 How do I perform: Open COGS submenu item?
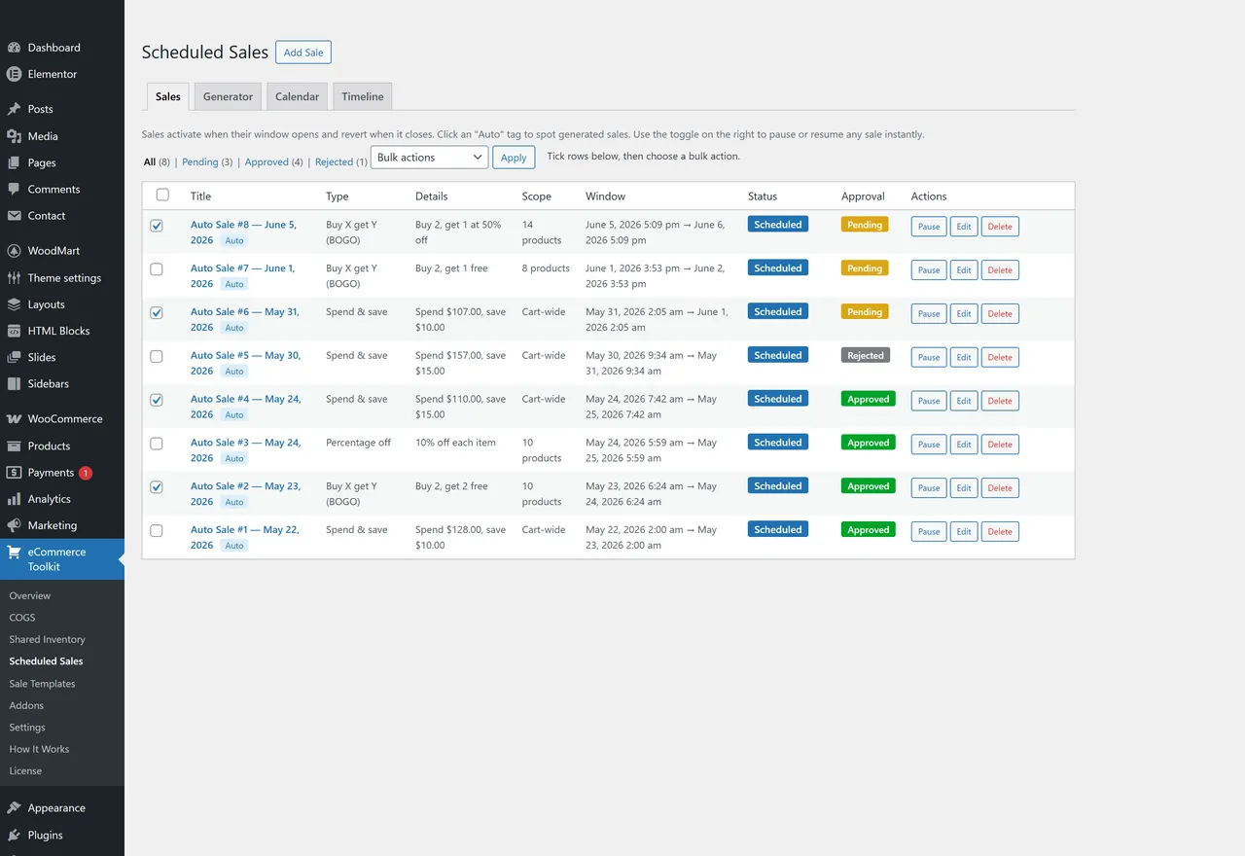pos(22,618)
